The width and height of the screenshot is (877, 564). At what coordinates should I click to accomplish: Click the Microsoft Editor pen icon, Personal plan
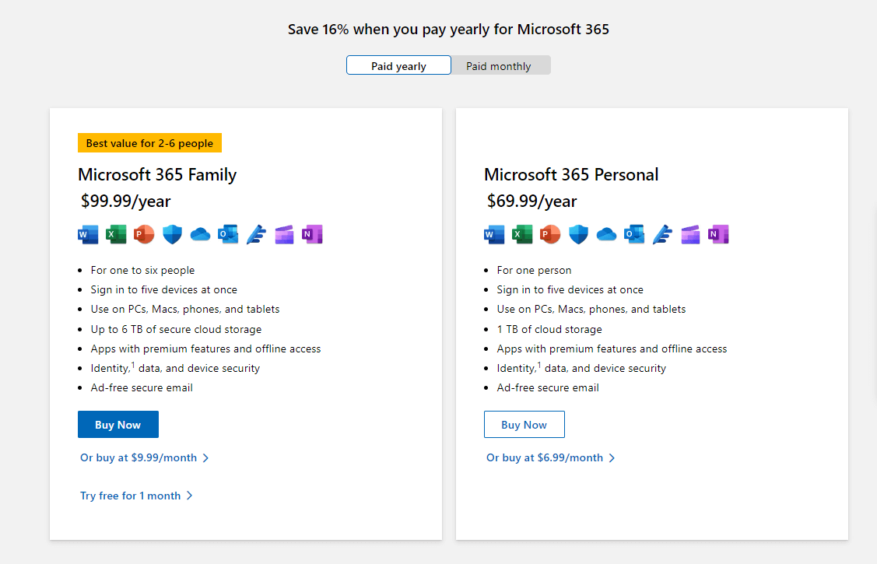[x=662, y=234]
